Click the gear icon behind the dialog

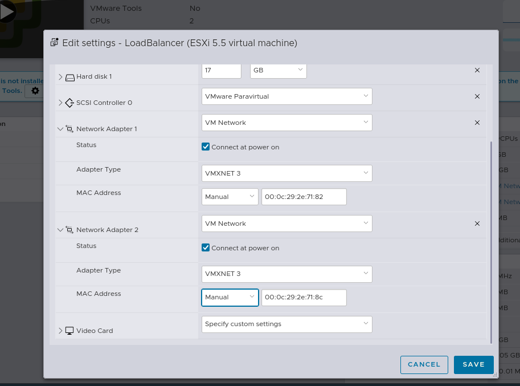(x=35, y=91)
